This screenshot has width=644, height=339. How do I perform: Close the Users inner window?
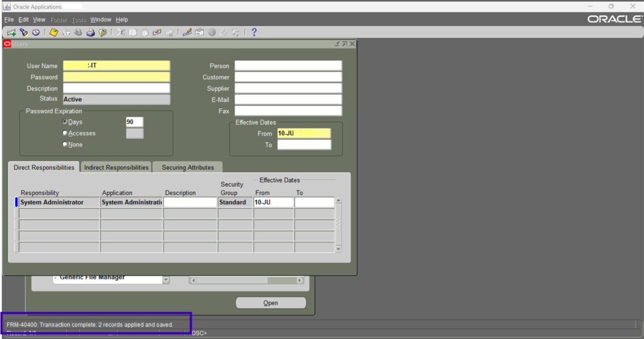352,43
